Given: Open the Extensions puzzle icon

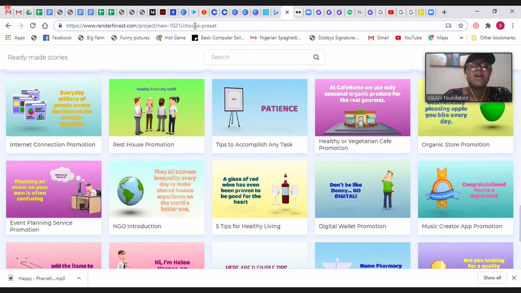Looking at the screenshot, I should pyautogui.click(x=488, y=26).
